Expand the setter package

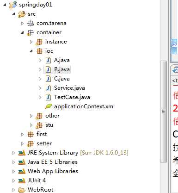22,143
